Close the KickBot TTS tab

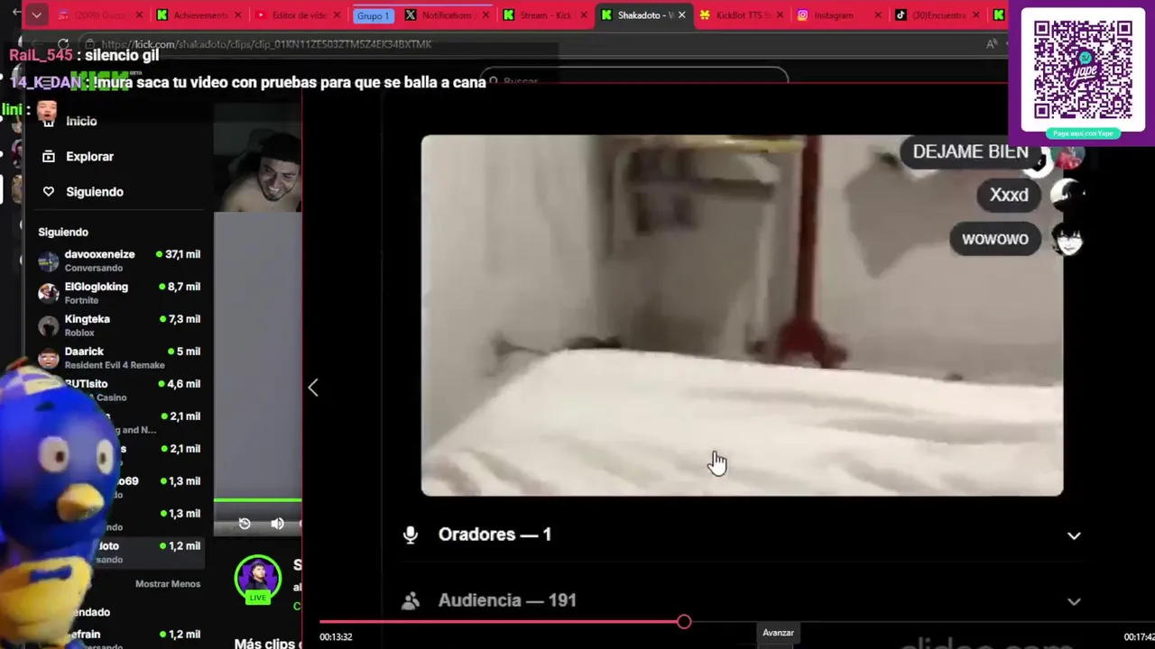click(x=780, y=15)
